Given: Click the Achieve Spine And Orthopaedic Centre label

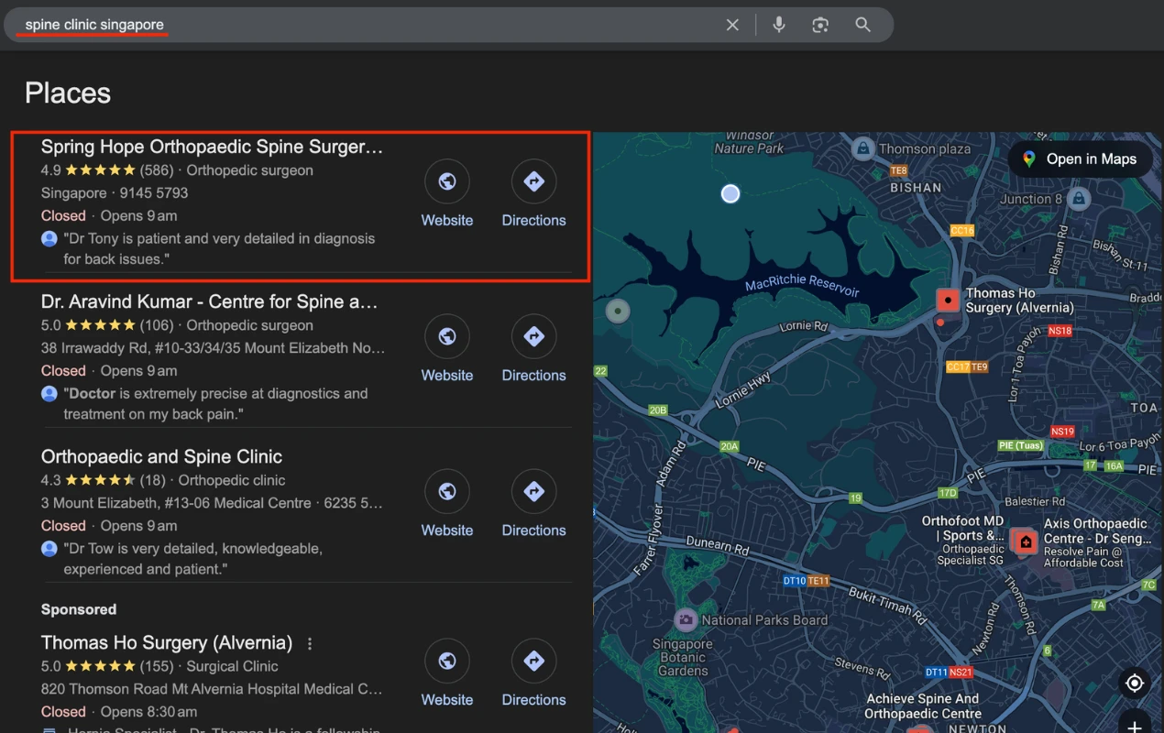Looking at the screenshot, I should tap(922, 706).
